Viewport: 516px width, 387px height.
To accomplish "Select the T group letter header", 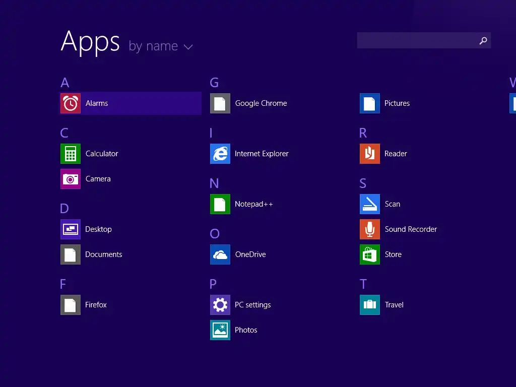I will [x=363, y=284].
